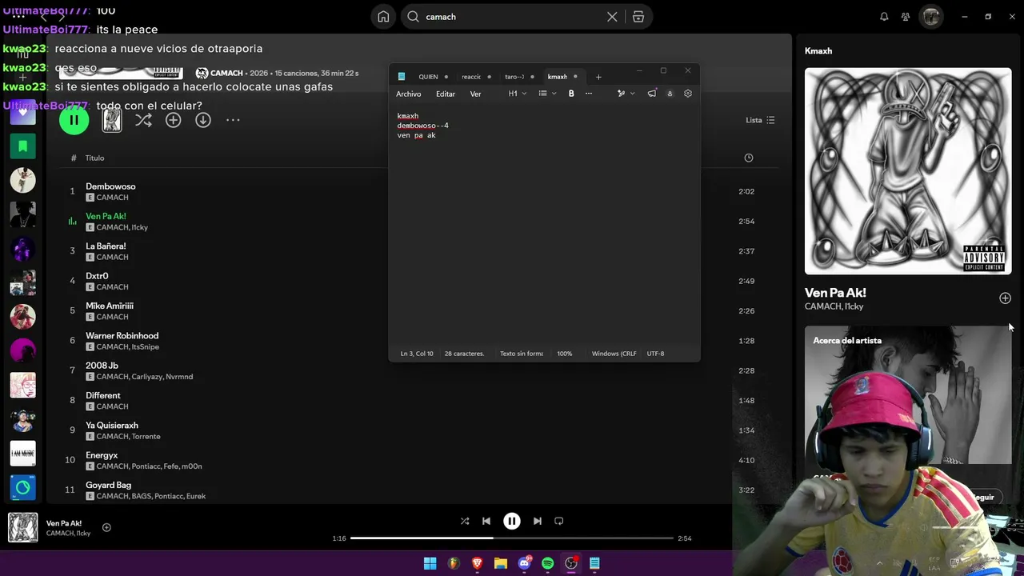Download the album with the arrow icon
Screen dimensions: 1024x576
pos(203,120)
